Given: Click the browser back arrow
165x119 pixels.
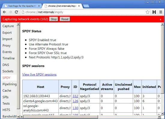Looking at the screenshot, I should 4,12.
